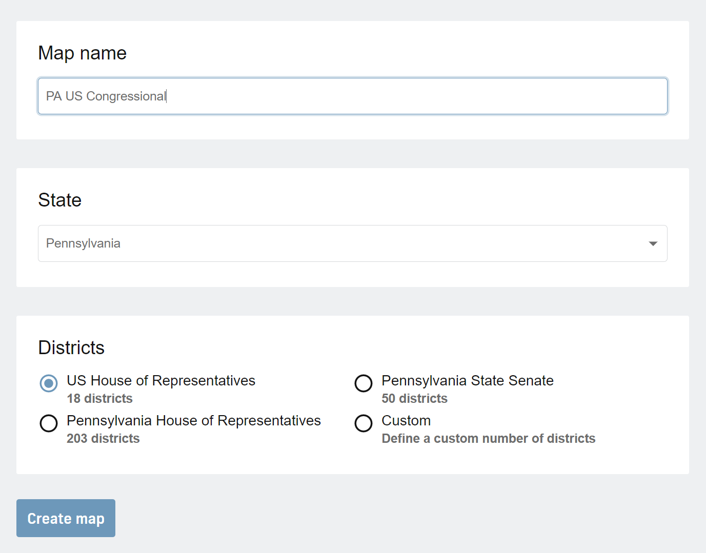Click the US House of Representatives label text
Screen dimensions: 706x553
click(x=161, y=380)
